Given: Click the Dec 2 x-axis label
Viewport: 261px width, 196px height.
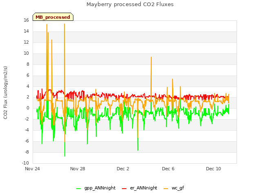Looking at the screenshot, I should pyautogui.click(x=123, y=169).
